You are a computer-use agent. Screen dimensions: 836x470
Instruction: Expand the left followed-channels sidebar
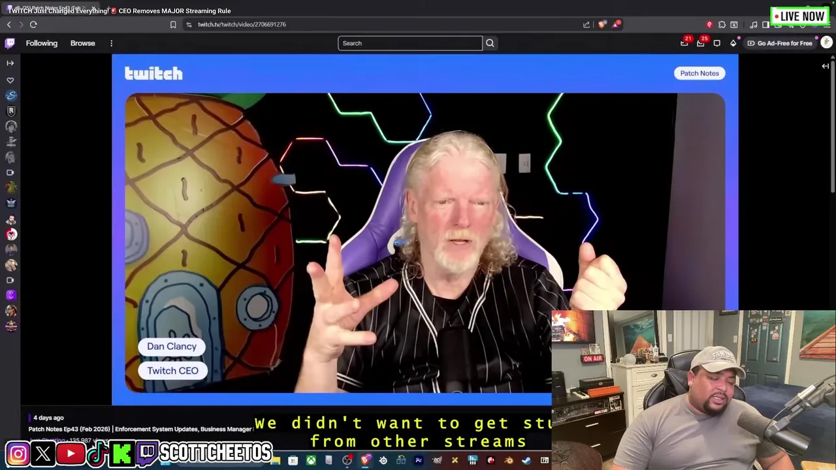[x=10, y=63]
